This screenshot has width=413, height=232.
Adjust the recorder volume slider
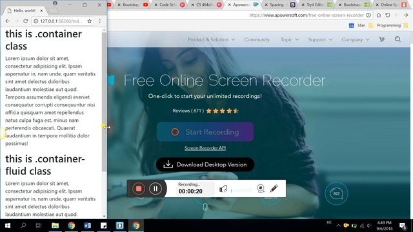pyautogui.click(x=241, y=190)
